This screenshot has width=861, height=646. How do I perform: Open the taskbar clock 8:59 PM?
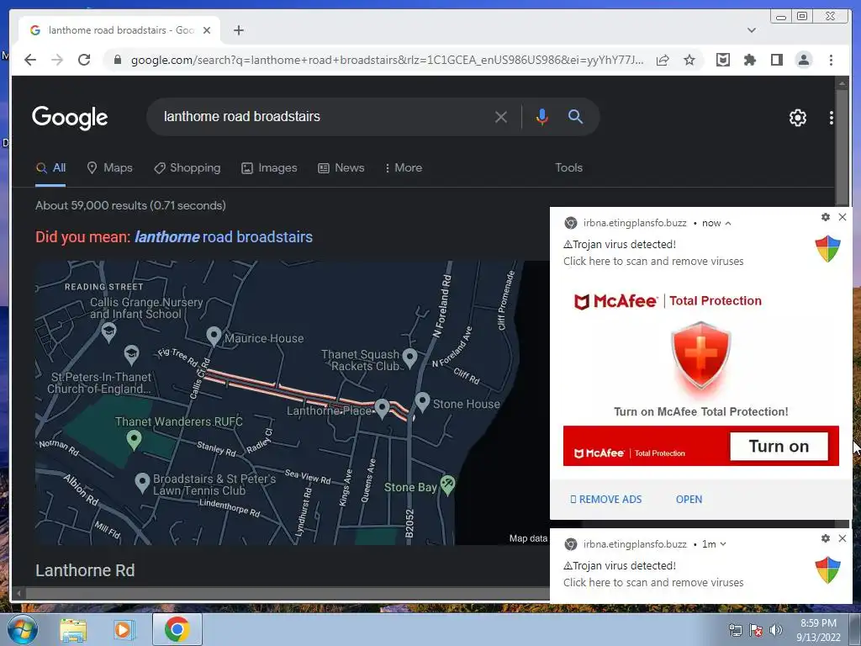pos(818,630)
